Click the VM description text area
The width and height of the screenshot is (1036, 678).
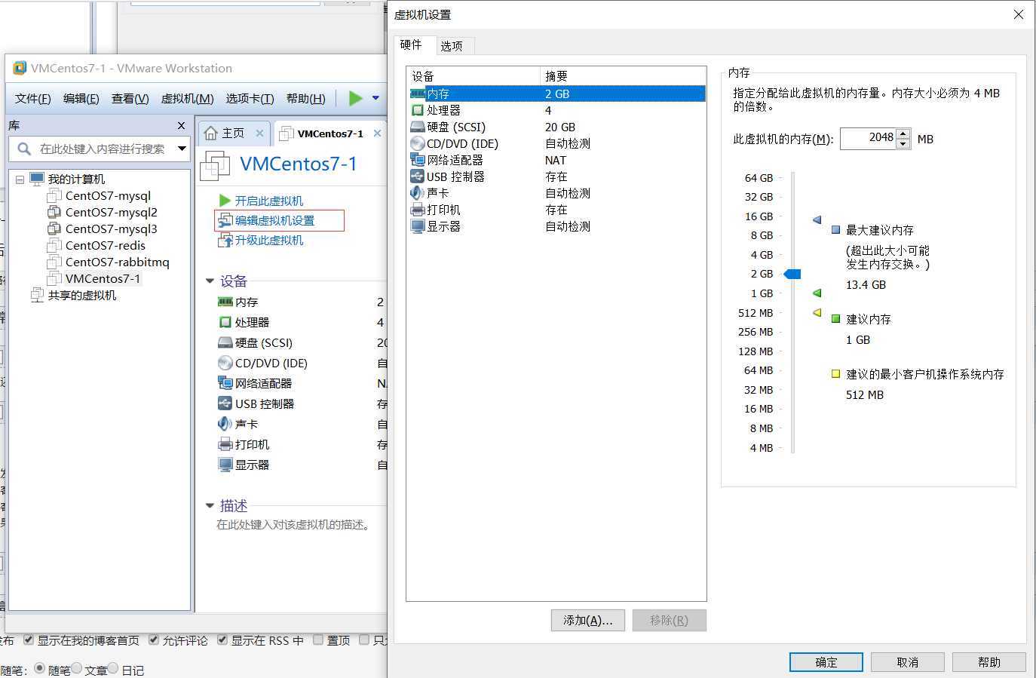(x=294, y=525)
